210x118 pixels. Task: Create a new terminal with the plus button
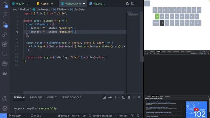(115, 97)
